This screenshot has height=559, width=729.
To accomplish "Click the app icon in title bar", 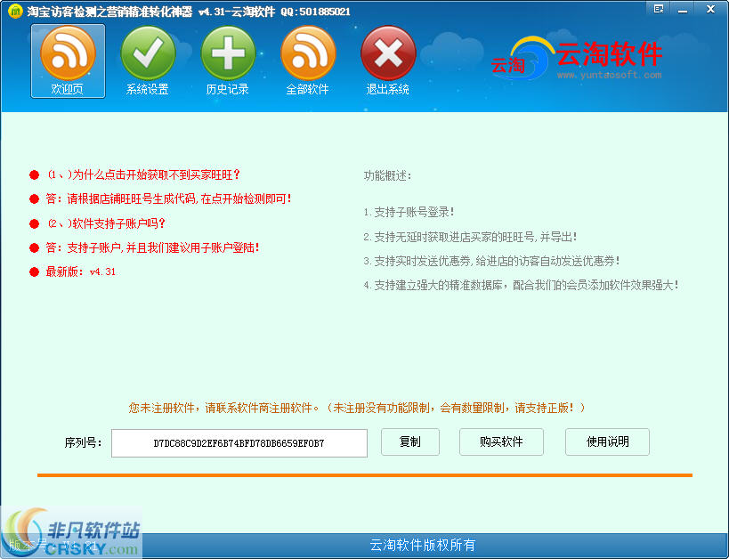I will coord(15,11).
